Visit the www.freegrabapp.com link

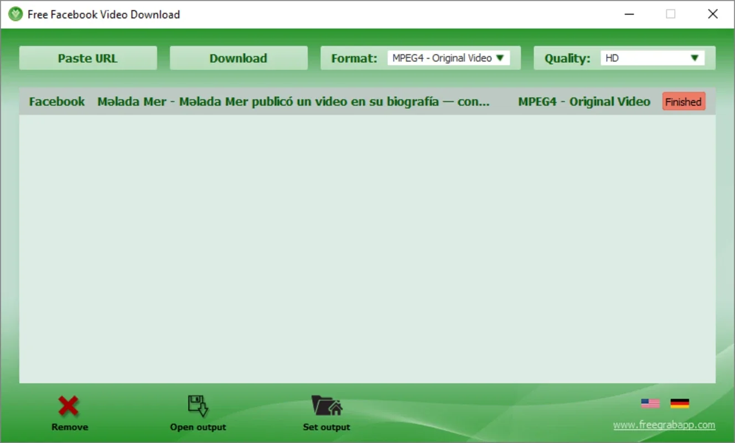pos(664,425)
